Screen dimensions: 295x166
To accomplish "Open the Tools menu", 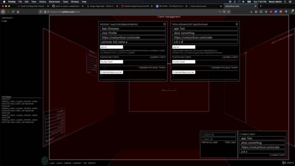I will (x=65, y=2).
